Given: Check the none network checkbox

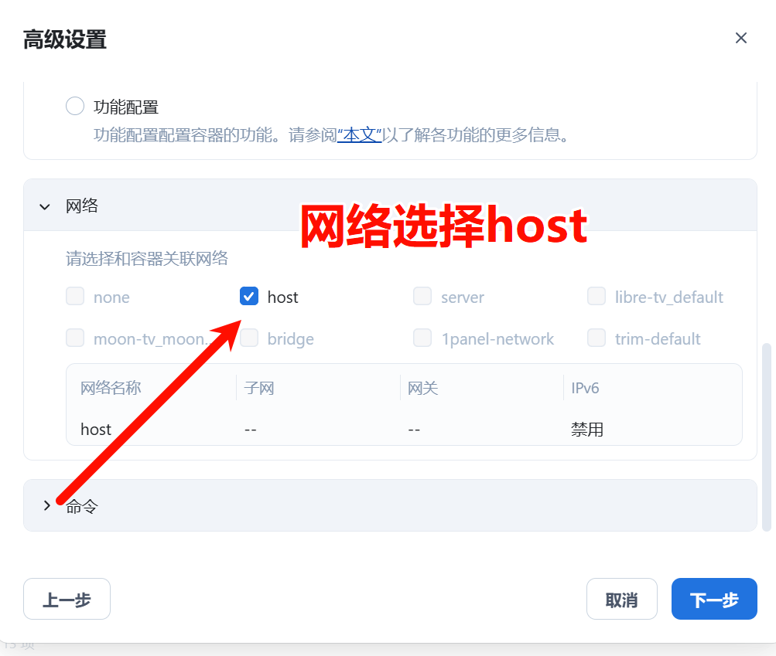Looking at the screenshot, I should pyautogui.click(x=75, y=297).
